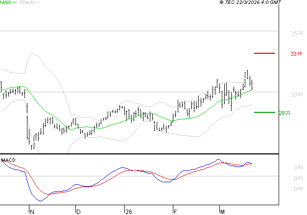Click the 040 MACD axis label

tap(299, 168)
